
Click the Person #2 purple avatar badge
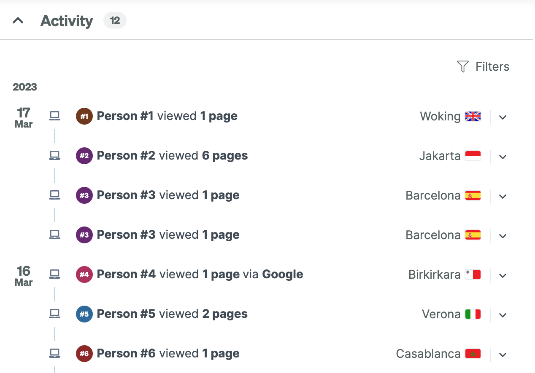84,156
